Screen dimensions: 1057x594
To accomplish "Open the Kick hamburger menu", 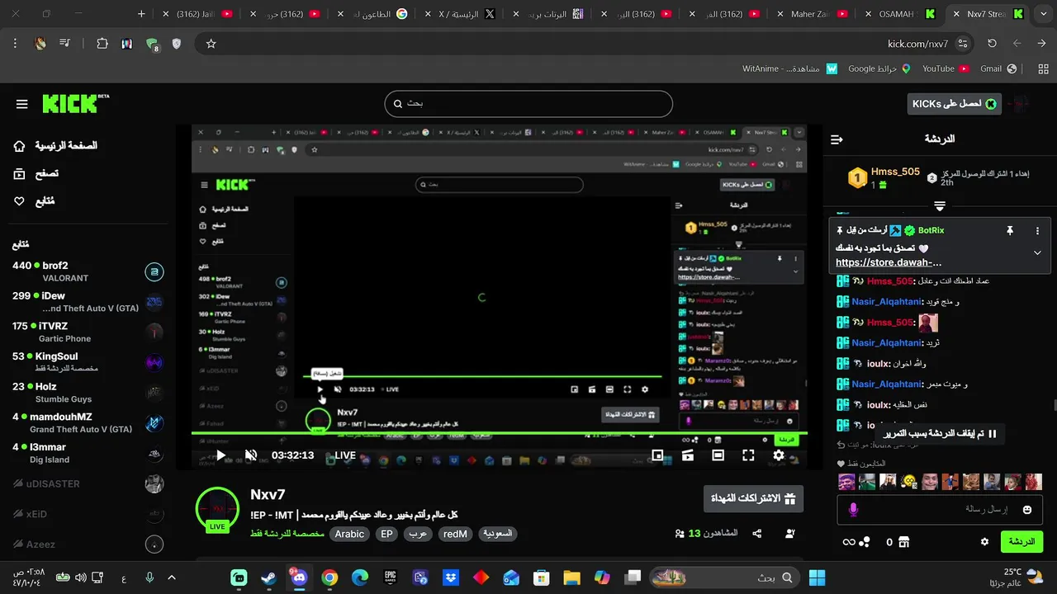I will tap(22, 104).
